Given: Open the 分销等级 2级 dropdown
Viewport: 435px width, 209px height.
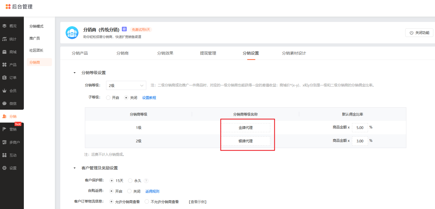Looking at the screenshot, I should 126,85.
